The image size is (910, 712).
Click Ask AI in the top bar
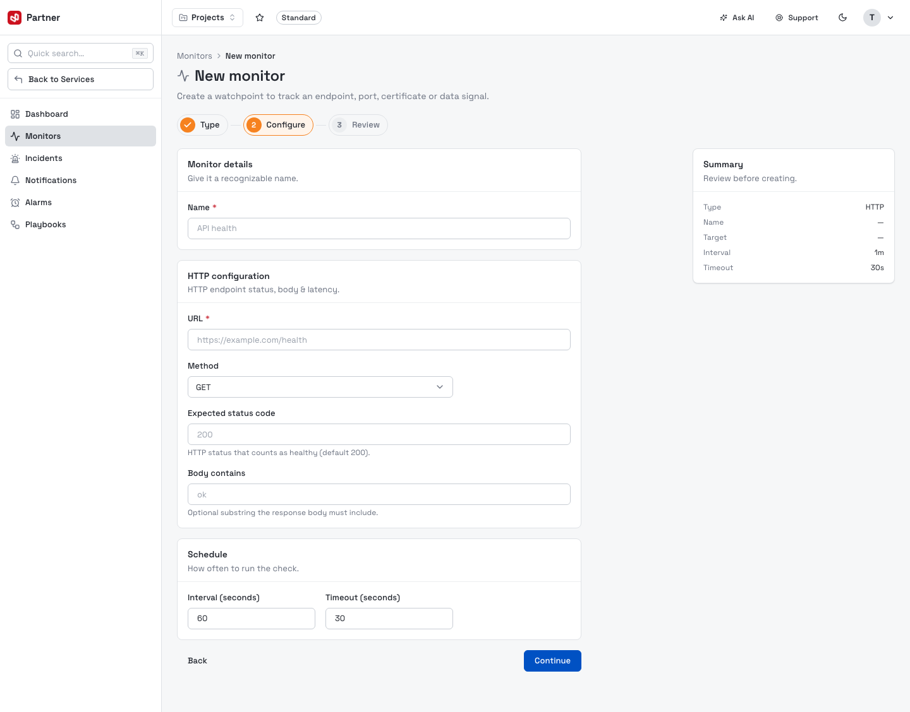(737, 18)
